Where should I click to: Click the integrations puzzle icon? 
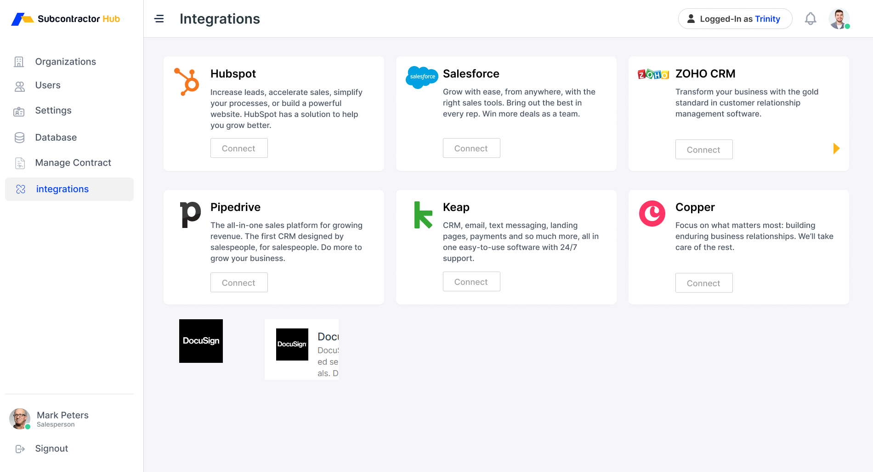(x=21, y=189)
